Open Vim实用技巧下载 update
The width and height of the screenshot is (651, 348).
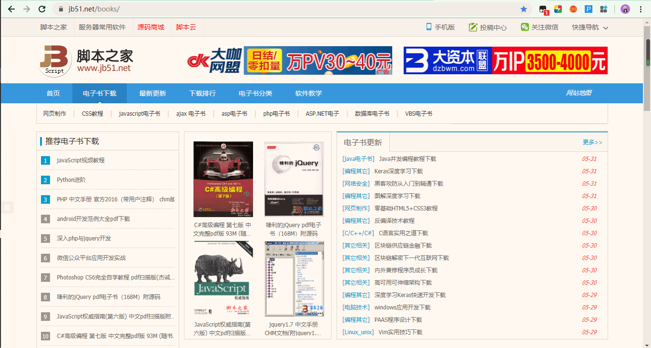tap(400, 332)
